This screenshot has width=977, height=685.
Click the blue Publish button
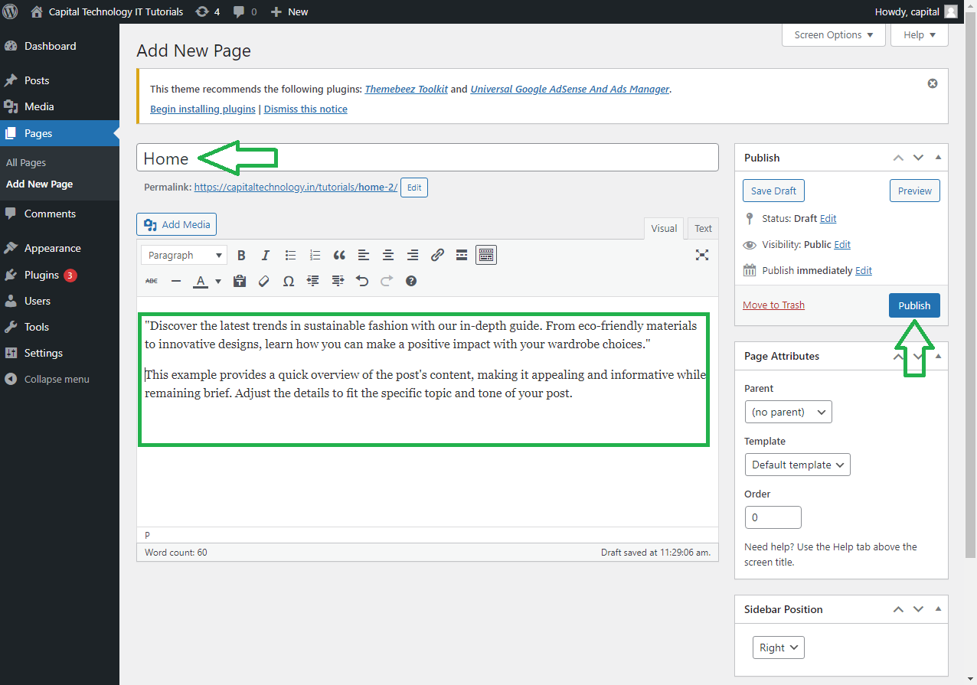click(x=914, y=305)
